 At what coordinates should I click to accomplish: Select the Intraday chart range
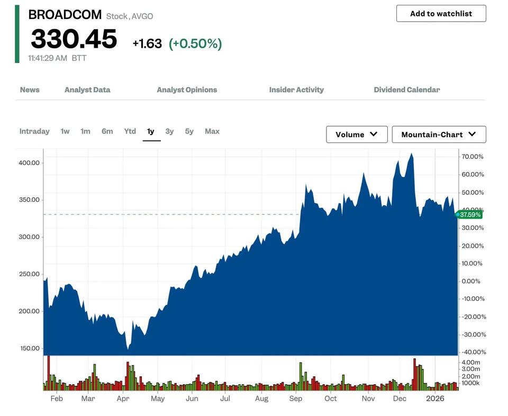click(x=34, y=131)
